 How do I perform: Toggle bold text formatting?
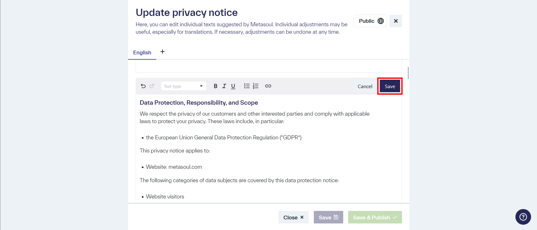tap(215, 86)
